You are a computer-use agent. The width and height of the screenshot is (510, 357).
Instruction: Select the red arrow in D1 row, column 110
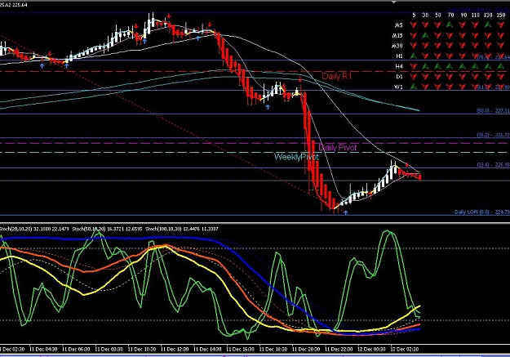pyautogui.click(x=475, y=77)
